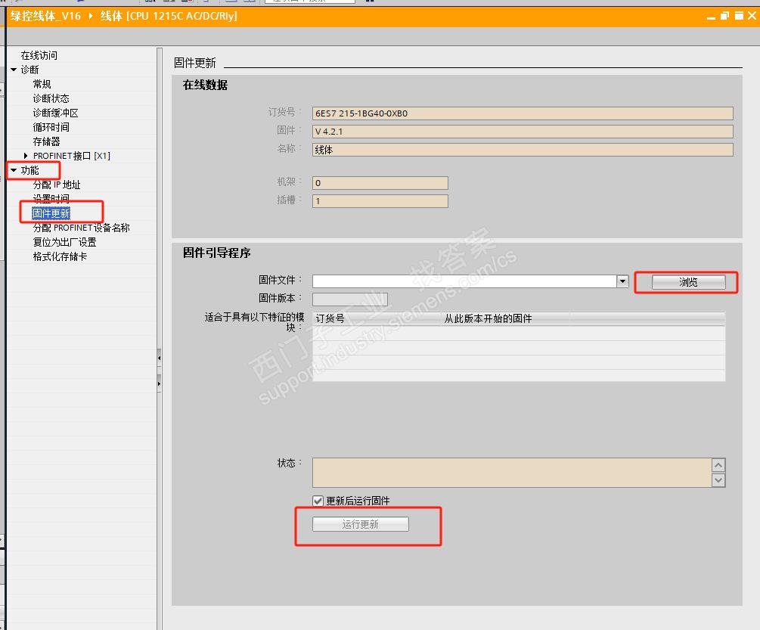760x630 pixels.
Task: Toggle 更新后运行固件 checkbox
Action: [x=318, y=501]
